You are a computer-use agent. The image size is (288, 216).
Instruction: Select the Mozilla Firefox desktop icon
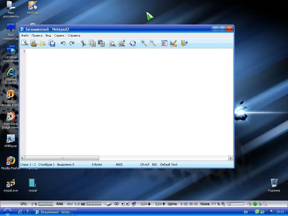pyautogui.click(x=11, y=163)
